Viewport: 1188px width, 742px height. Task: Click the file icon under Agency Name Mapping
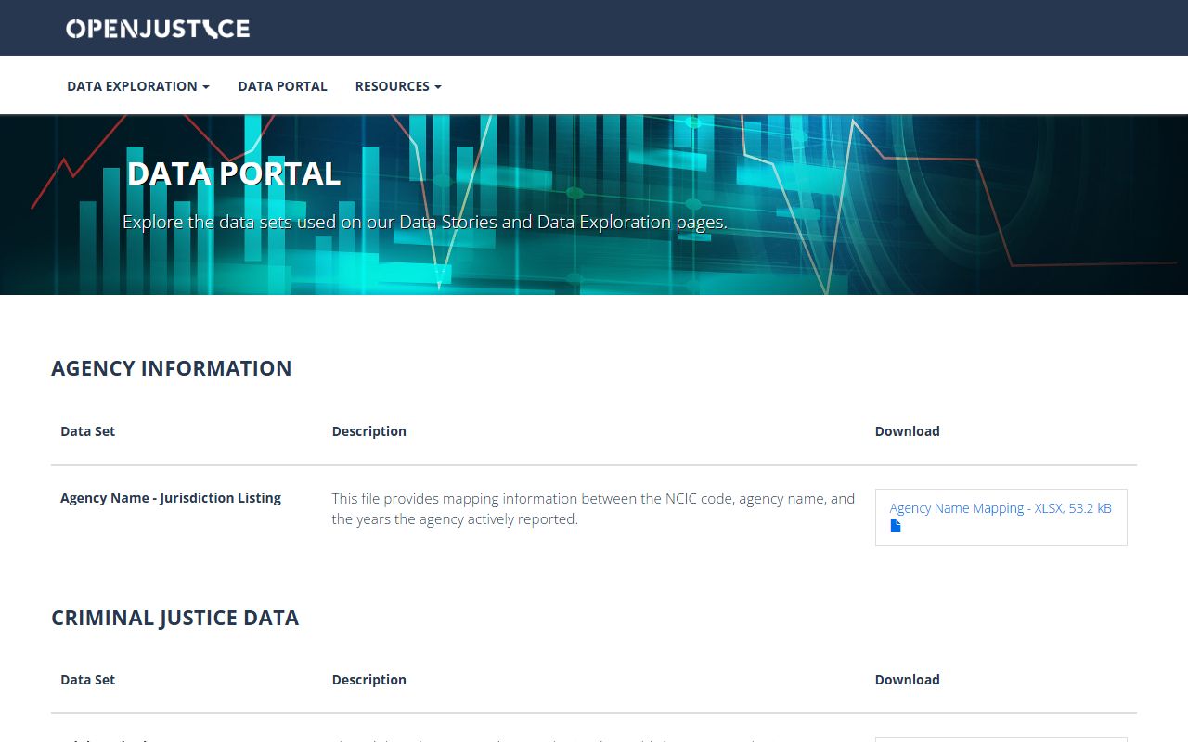click(x=896, y=526)
